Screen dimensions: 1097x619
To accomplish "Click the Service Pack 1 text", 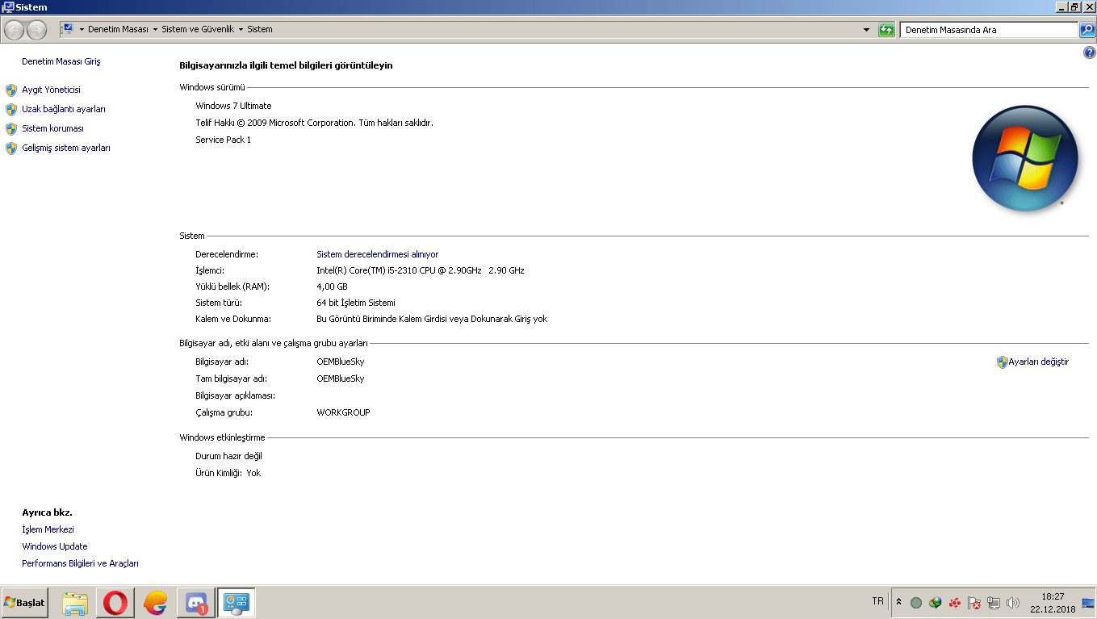I will (x=223, y=140).
